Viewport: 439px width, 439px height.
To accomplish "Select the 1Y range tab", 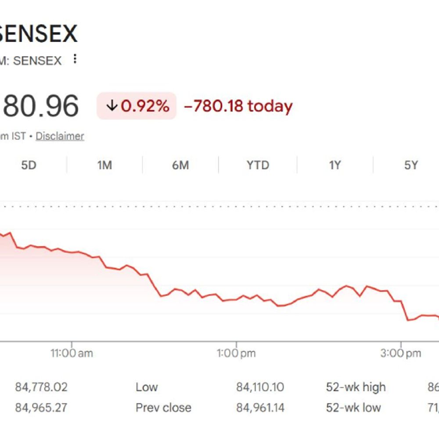I will coord(335,165).
